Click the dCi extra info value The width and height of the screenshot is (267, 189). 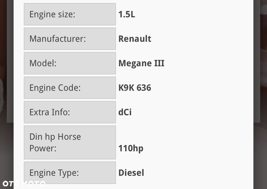coord(125,112)
